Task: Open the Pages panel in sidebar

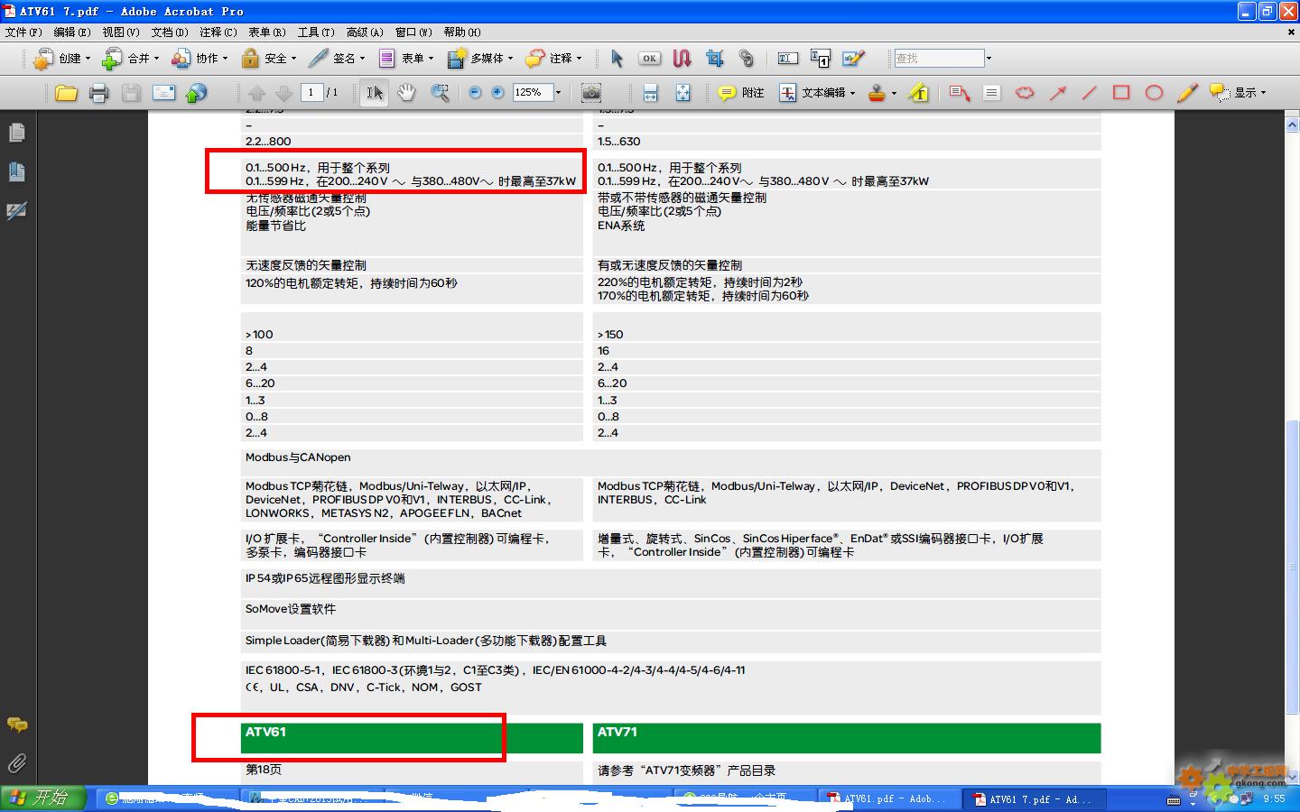Action: 17,133
